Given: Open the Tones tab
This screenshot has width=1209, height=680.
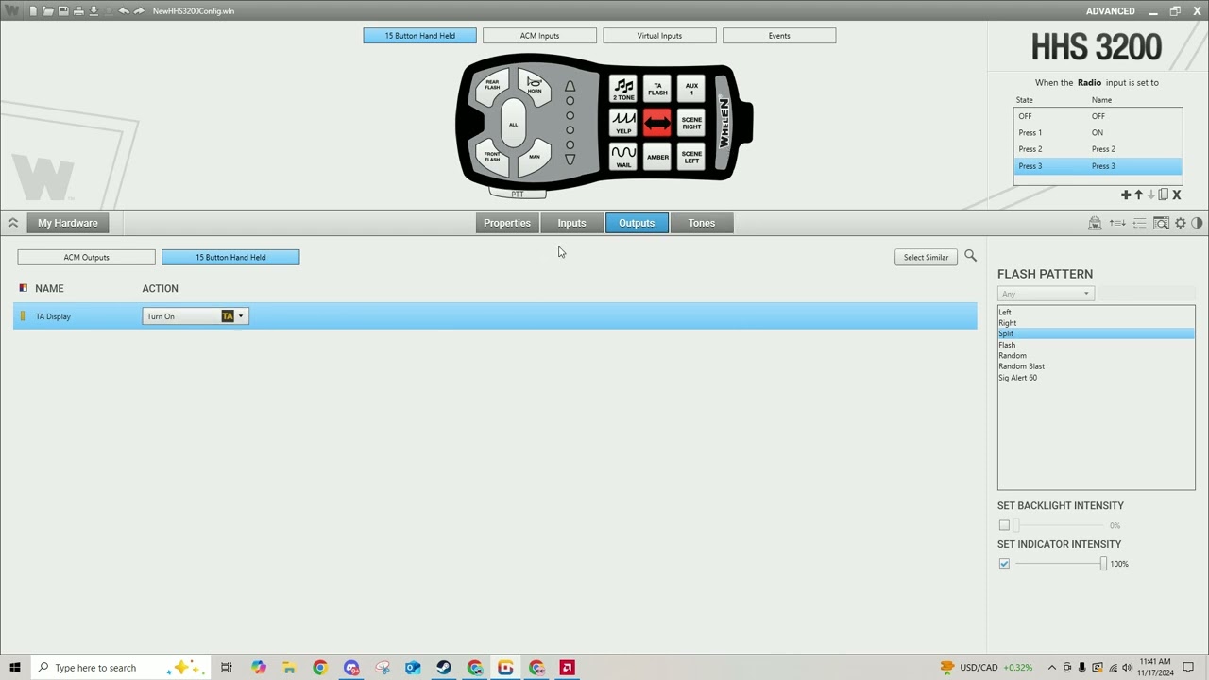Looking at the screenshot, I should [x=701, y=223].
